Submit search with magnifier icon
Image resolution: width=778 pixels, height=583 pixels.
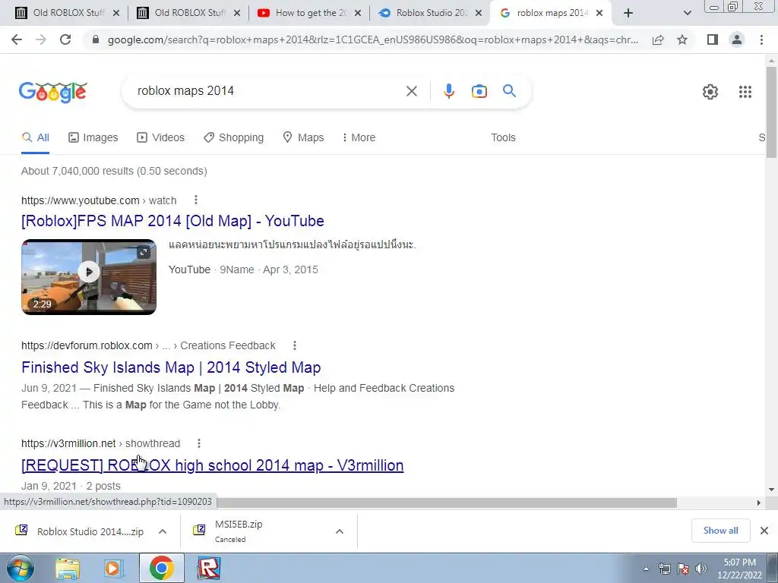coord(509,91)
